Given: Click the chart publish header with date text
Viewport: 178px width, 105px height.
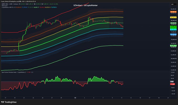Looking at the screenshot, I should pyautogui.click(x=18, y=1).
